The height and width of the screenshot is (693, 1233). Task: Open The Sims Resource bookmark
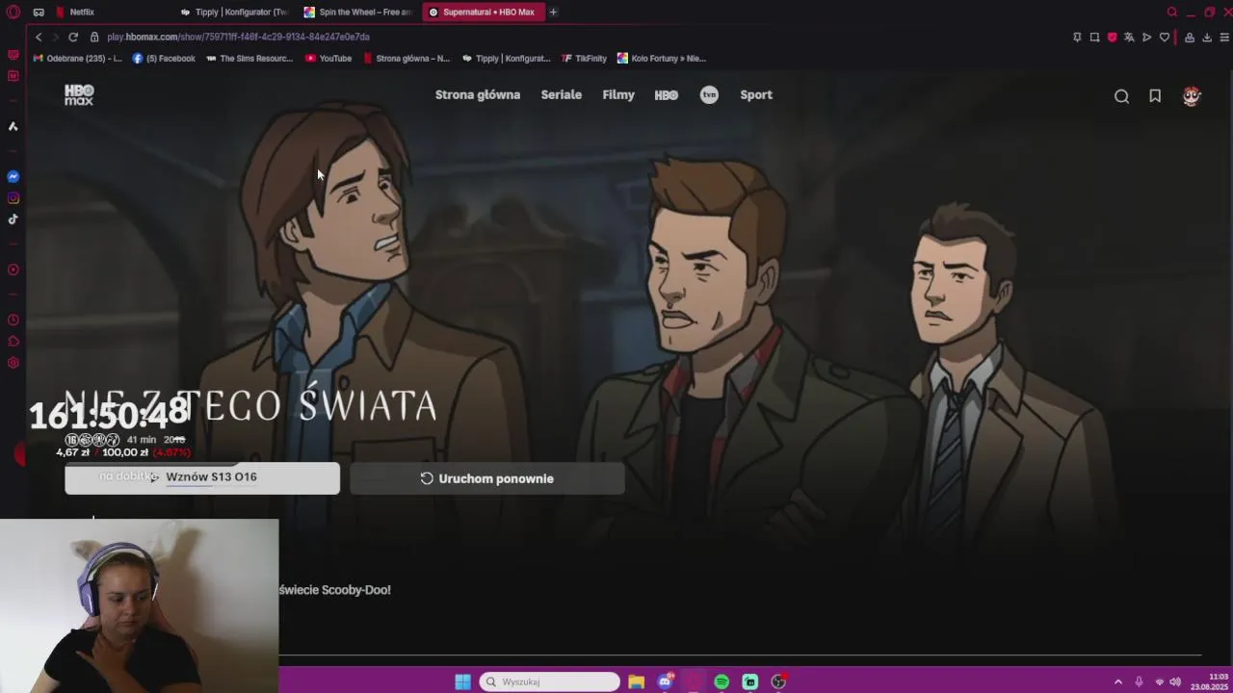(249, 58)
